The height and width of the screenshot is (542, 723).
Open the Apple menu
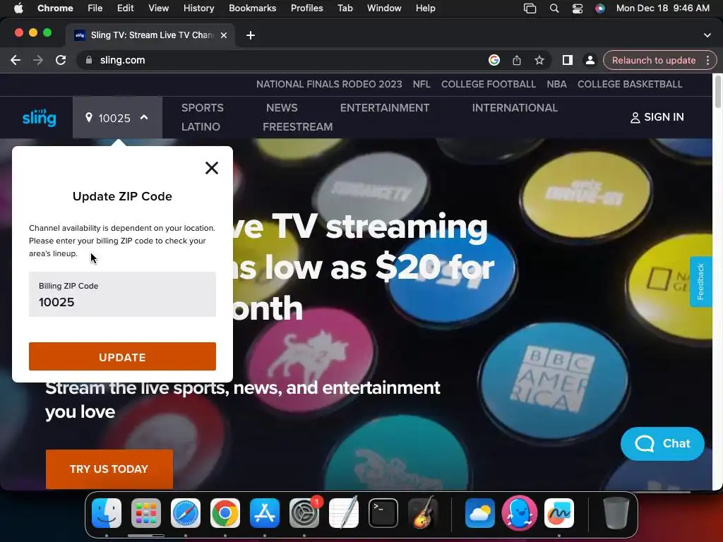[x=18, y=8]
